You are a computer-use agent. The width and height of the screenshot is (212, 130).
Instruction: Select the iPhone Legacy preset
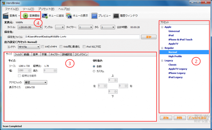pyautogui.click(x=177, y=73)
